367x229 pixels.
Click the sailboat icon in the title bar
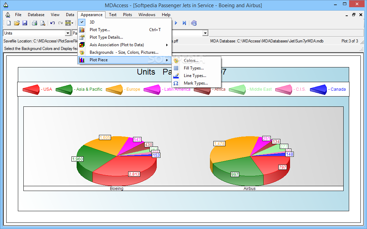coord(6,5)
